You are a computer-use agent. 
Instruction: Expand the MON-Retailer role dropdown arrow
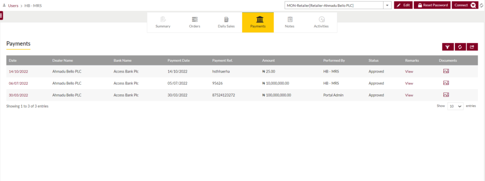point(387,5)
